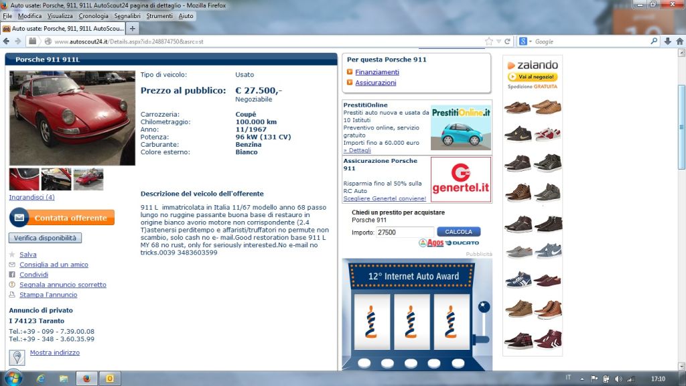
Task: Launch Internet Explorer from taskbar
Action: point(40,378)
